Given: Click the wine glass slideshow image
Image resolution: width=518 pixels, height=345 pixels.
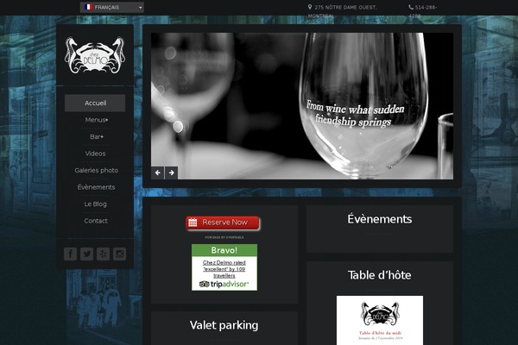Looking at the screenshot, I should tap(302, 106).
